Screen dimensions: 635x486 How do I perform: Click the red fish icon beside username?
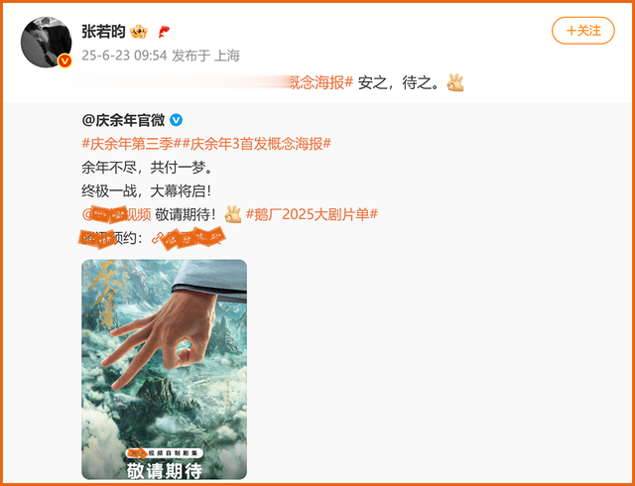coord(164,32)
